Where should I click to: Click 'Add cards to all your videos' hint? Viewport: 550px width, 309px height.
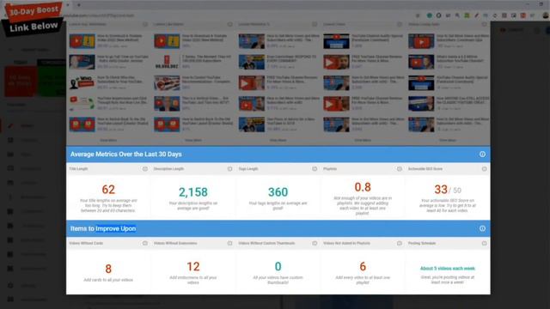pyautogui.click(x=108, y=280)
